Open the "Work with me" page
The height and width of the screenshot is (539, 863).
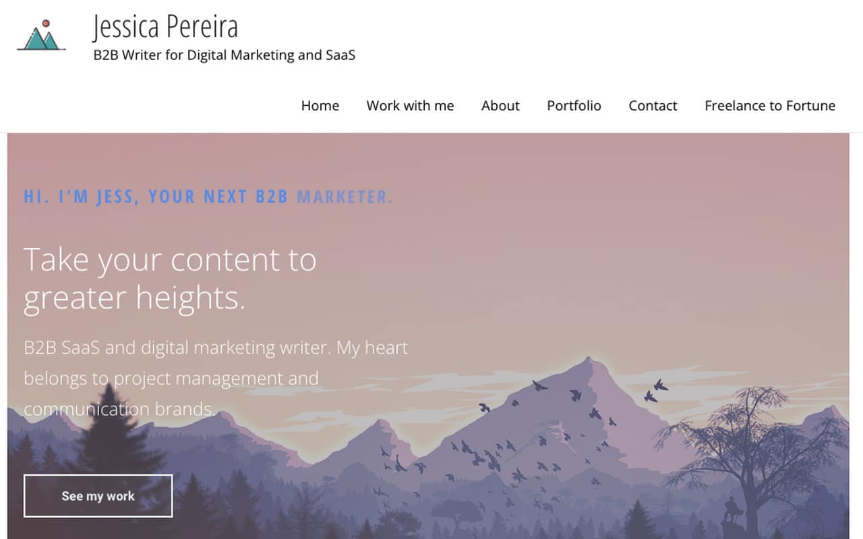[x=410, y=106]
